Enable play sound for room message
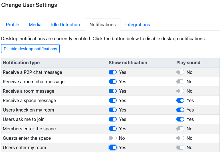The image size is (224, 160). [x=180, y=91]
